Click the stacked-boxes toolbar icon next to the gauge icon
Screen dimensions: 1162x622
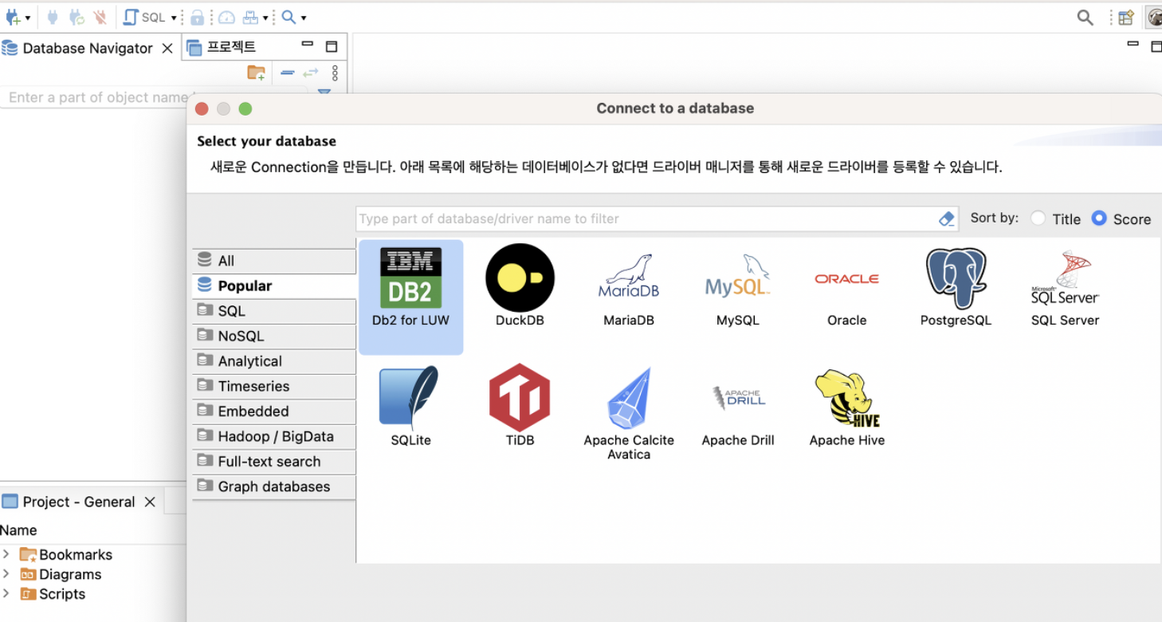[x=250, y=17]
